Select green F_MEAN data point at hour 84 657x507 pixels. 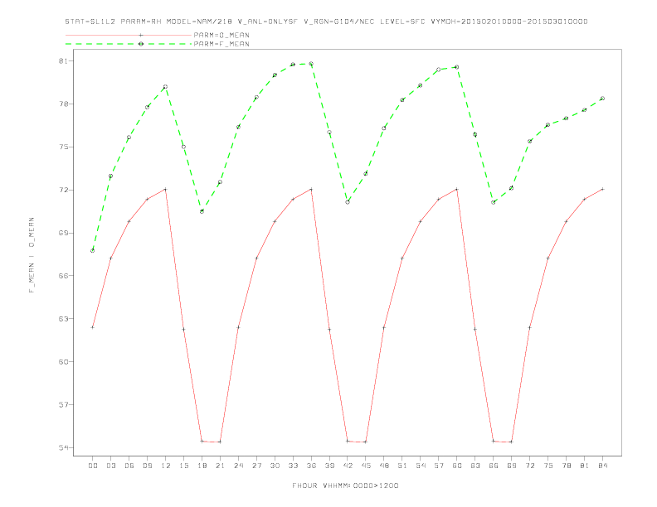[x=603, y=99]
